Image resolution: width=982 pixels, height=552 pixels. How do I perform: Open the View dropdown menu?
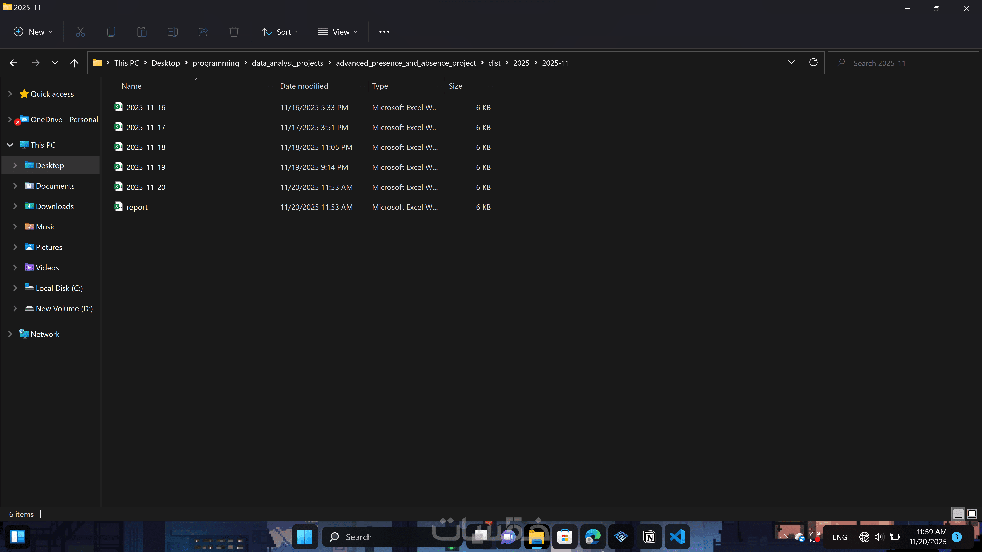click(337, 32)
